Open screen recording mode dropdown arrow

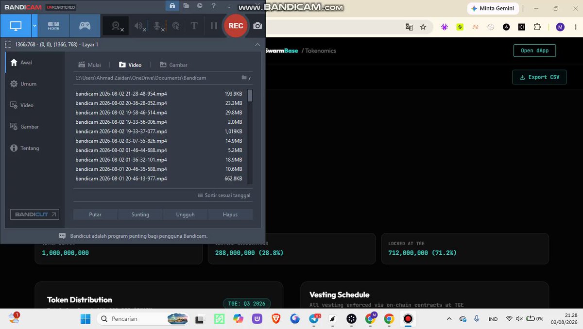(x=34, y=26)
